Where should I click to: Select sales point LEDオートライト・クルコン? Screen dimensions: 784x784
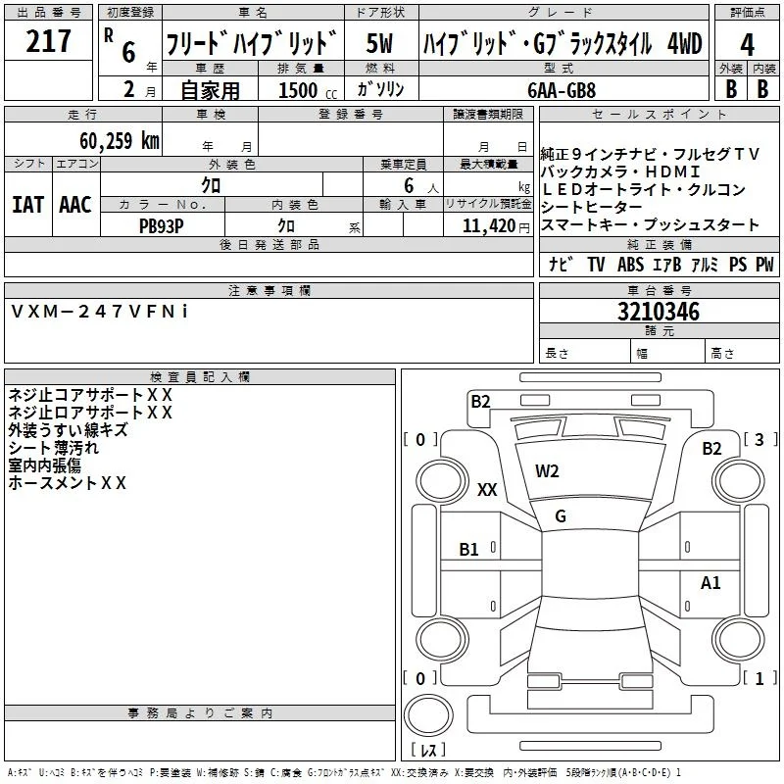coord(643,189)
